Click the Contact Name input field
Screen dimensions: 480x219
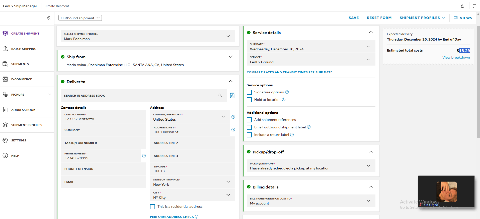103,117
